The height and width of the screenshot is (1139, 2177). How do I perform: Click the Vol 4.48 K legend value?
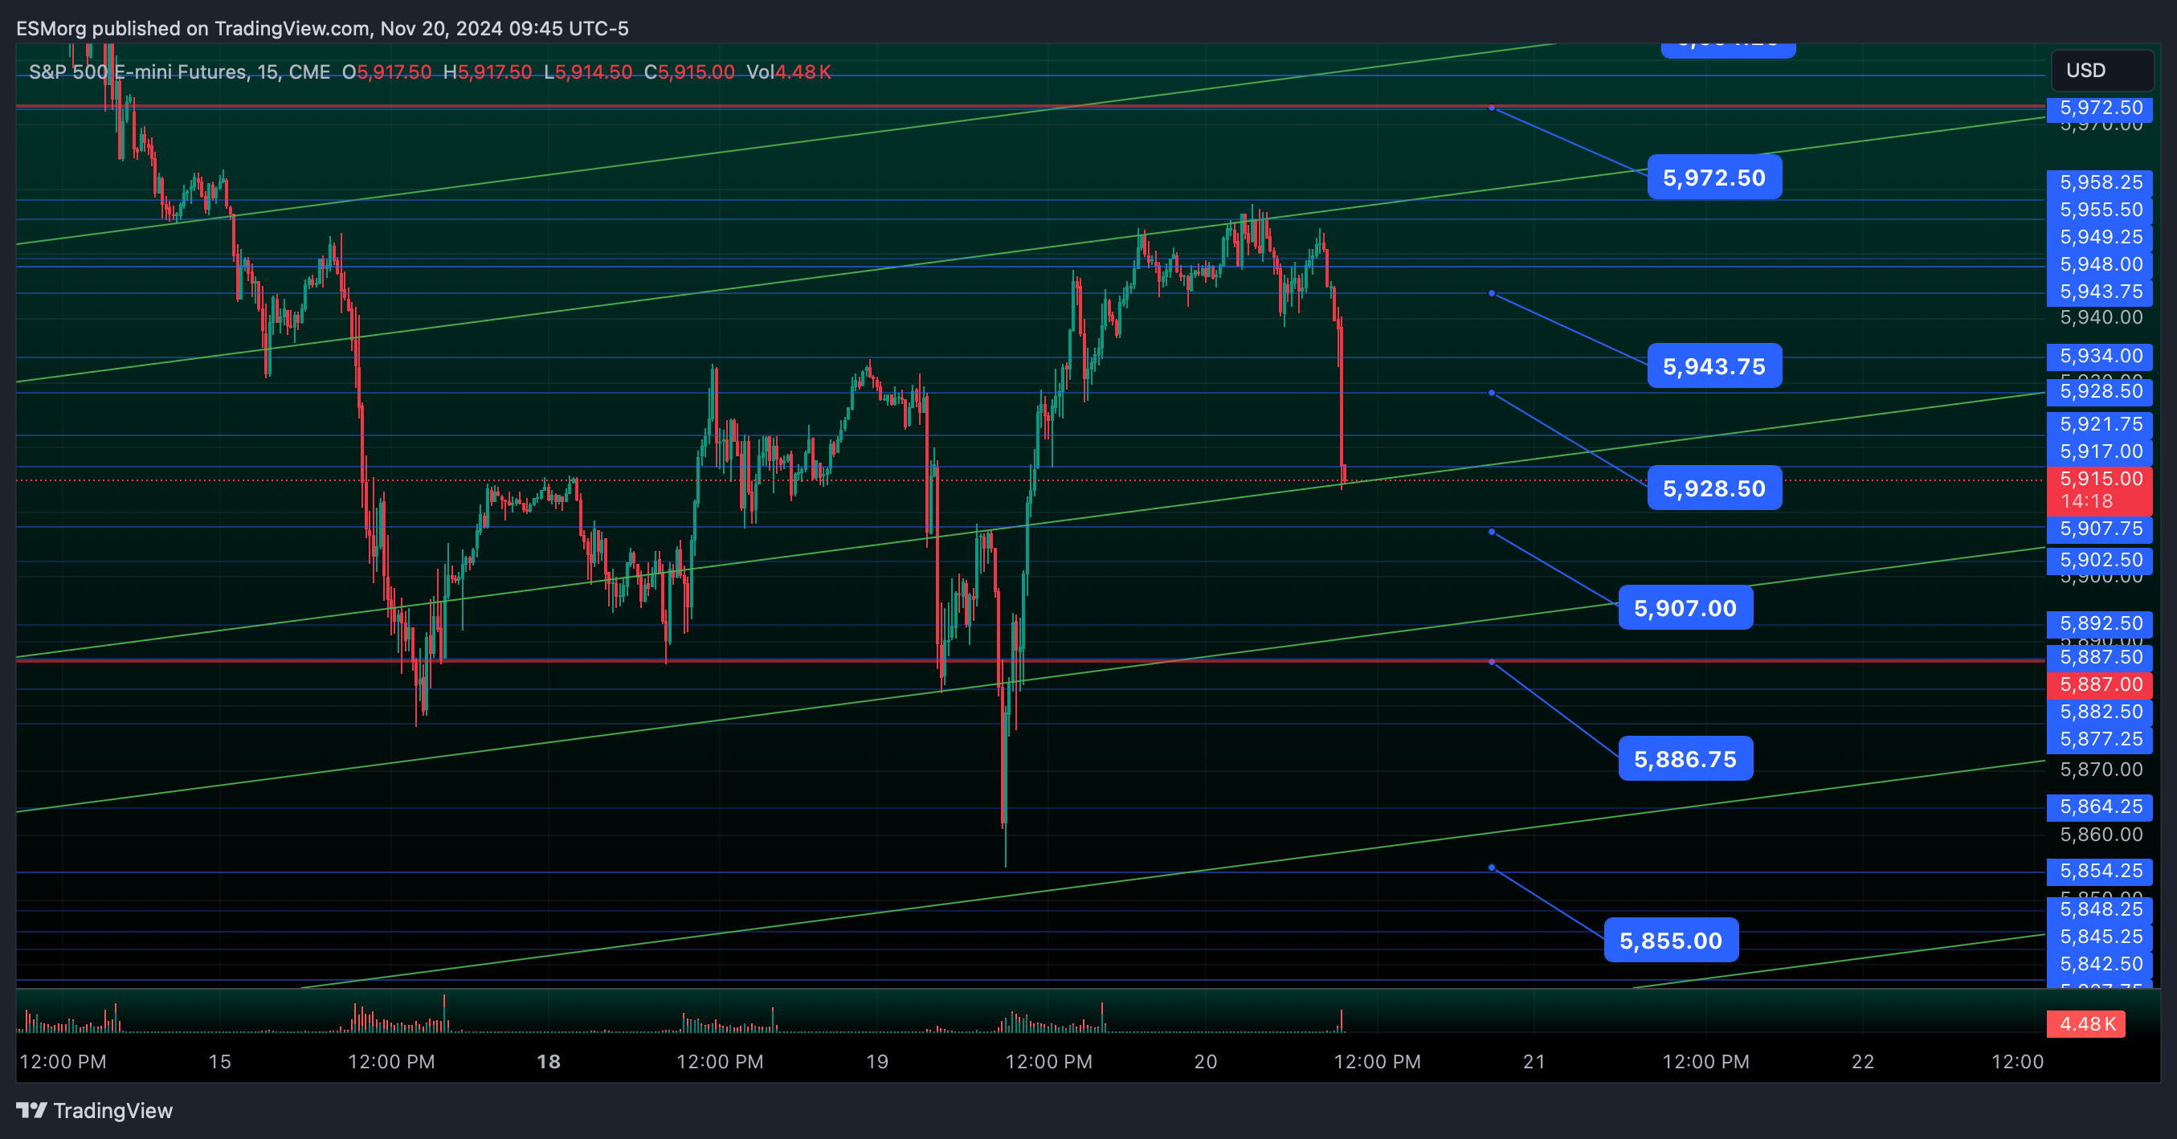click(790, 71)
